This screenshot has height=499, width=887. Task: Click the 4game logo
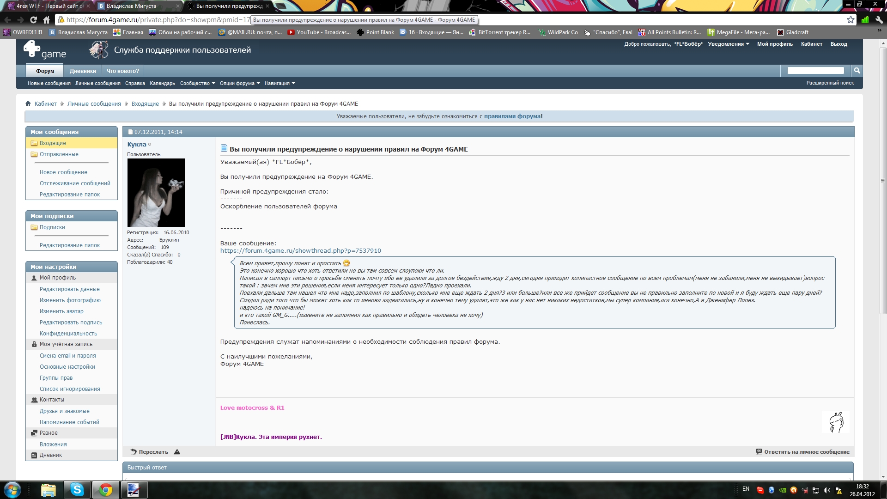[45, 50]
